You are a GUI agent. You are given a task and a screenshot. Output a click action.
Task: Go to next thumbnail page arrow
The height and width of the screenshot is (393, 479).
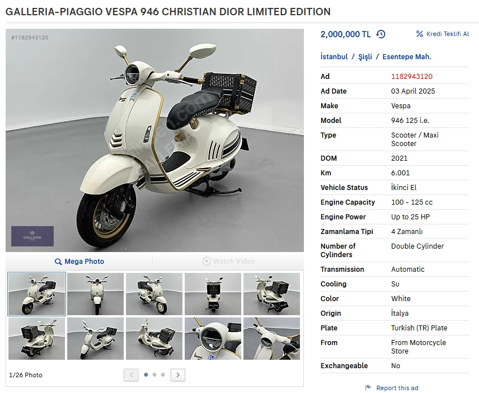[x=178, y=375]
